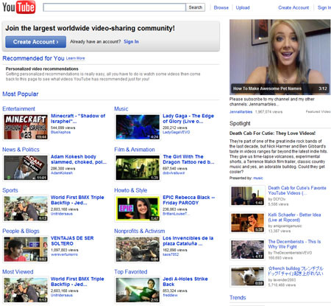Click The Girl With The Dragon Tattoo thumbnail

click(x=138, y=168)
